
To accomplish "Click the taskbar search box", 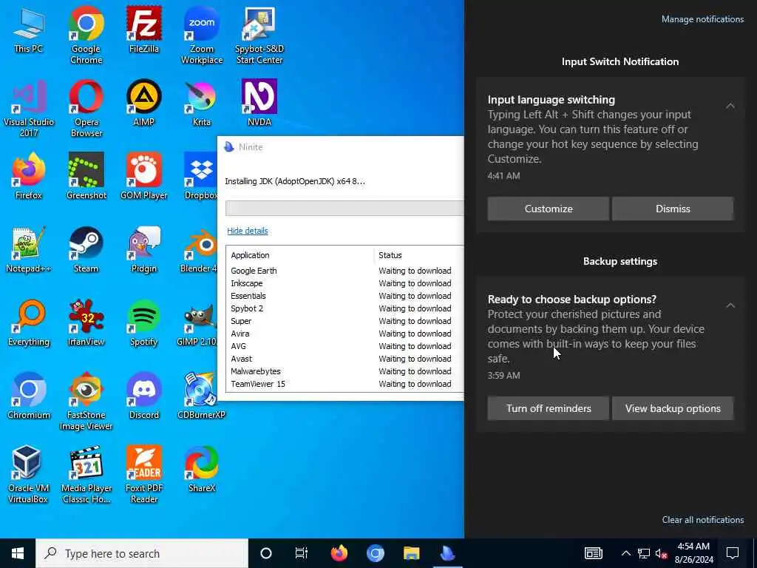I will 142,553.
